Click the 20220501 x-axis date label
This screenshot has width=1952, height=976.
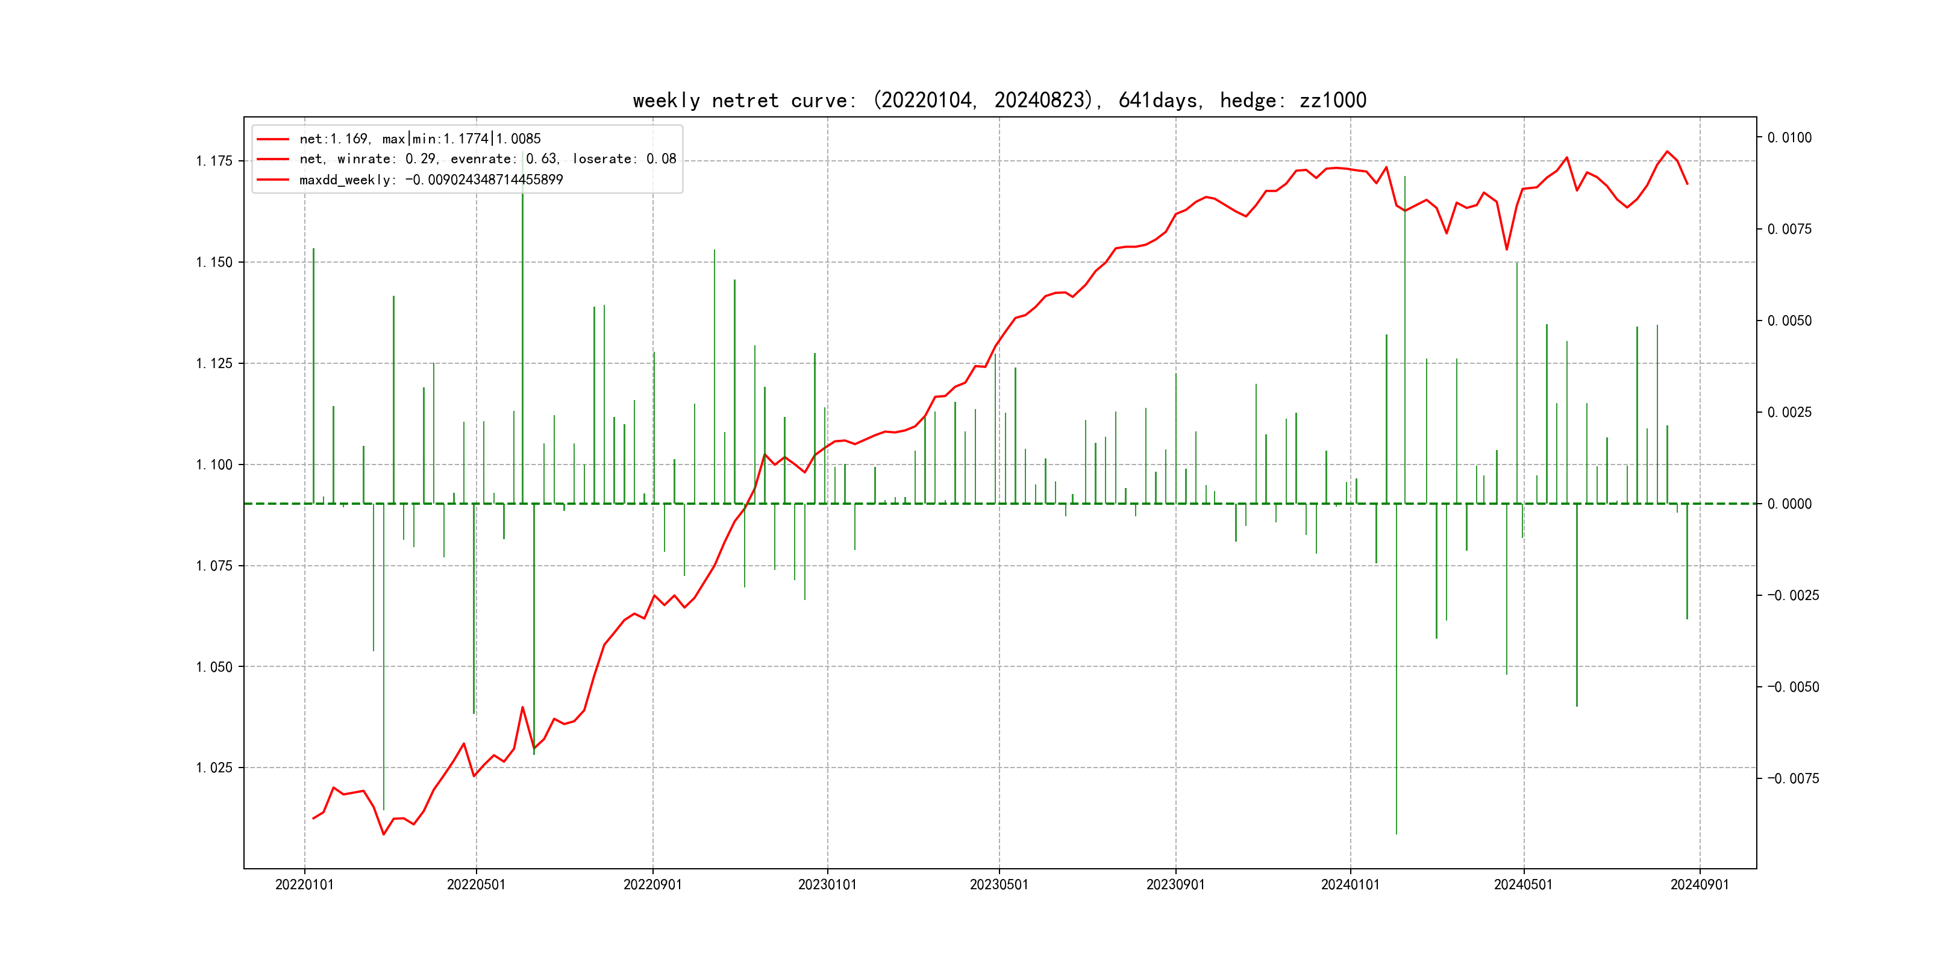[x=476, y=884]
